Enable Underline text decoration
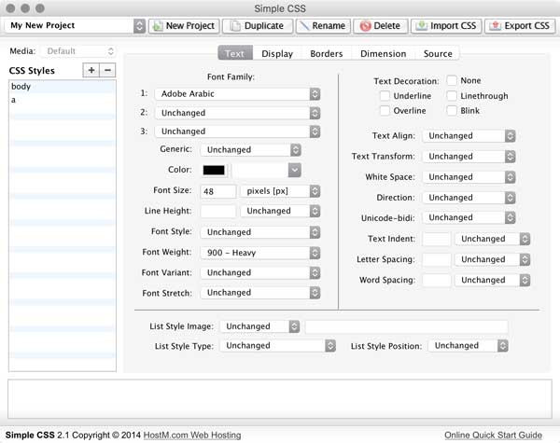 tap(385, 96)
